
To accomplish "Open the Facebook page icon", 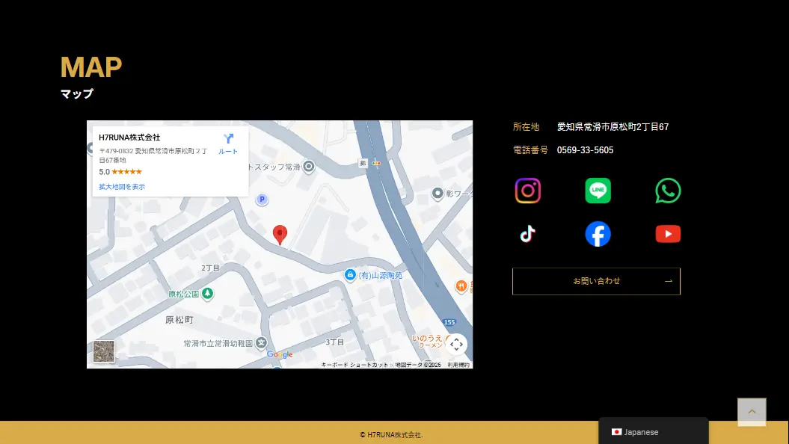I will pyautogui.click(x=598, y=234).
